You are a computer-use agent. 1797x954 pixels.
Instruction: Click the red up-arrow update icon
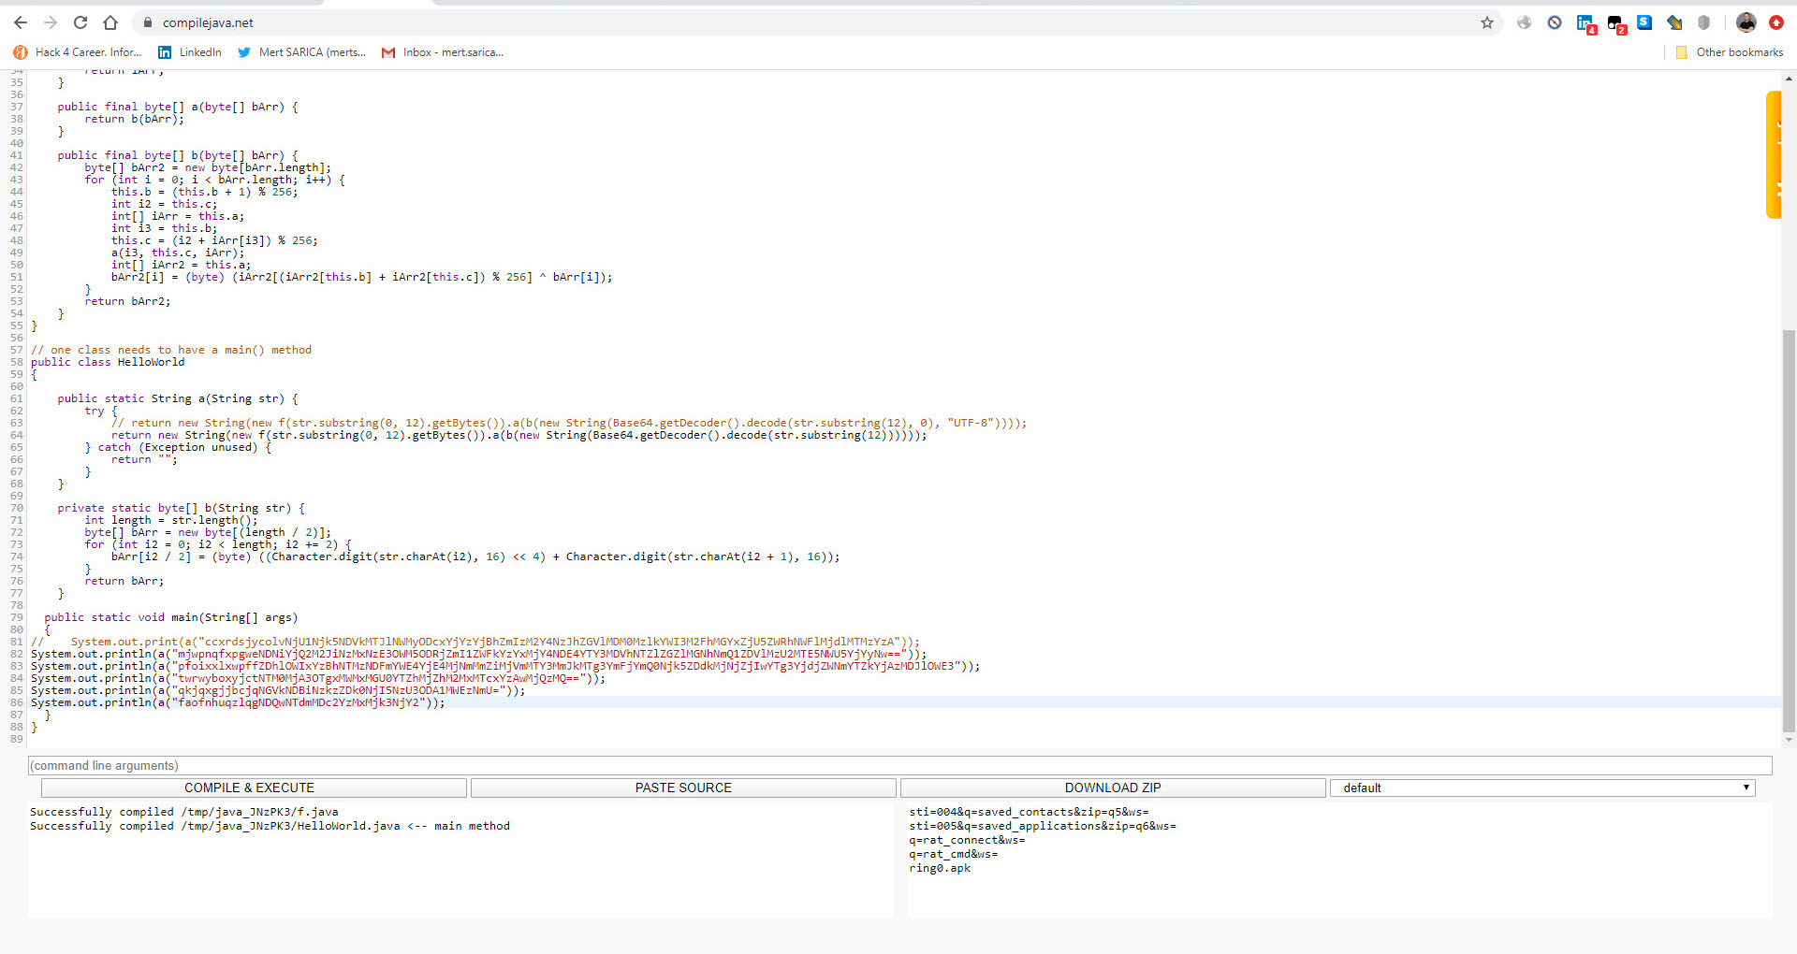tap(1775, 22)
